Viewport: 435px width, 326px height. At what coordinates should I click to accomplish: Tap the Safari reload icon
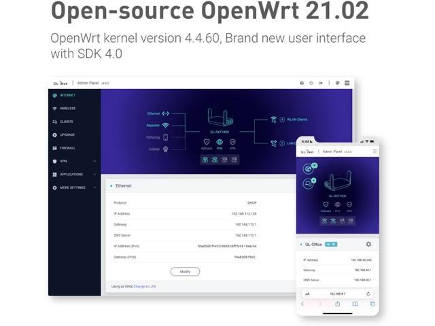coord(368,294)
